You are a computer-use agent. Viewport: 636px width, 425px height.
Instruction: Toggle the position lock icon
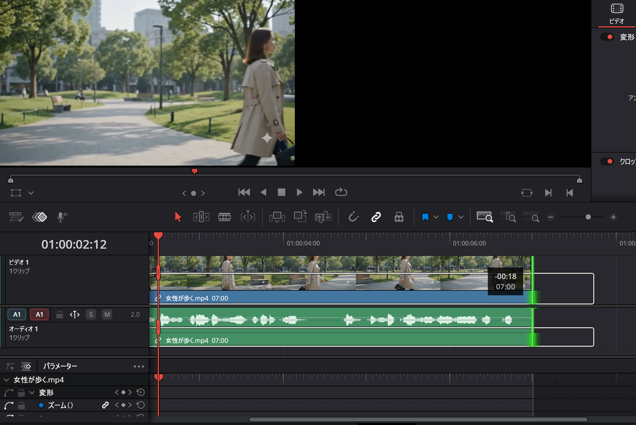pos(399,217)
